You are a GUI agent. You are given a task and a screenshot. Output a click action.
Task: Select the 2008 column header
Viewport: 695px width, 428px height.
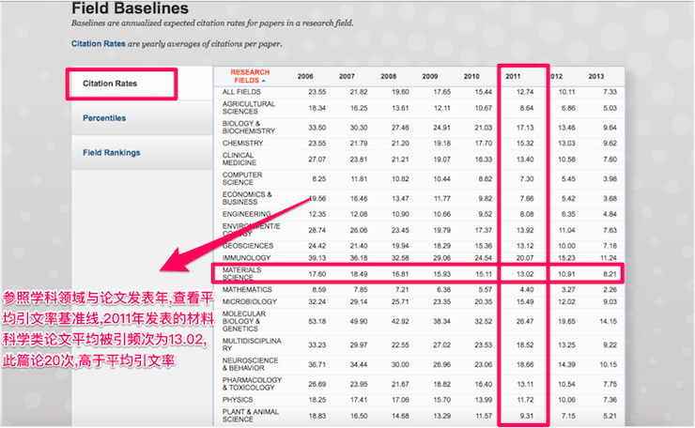388,76
